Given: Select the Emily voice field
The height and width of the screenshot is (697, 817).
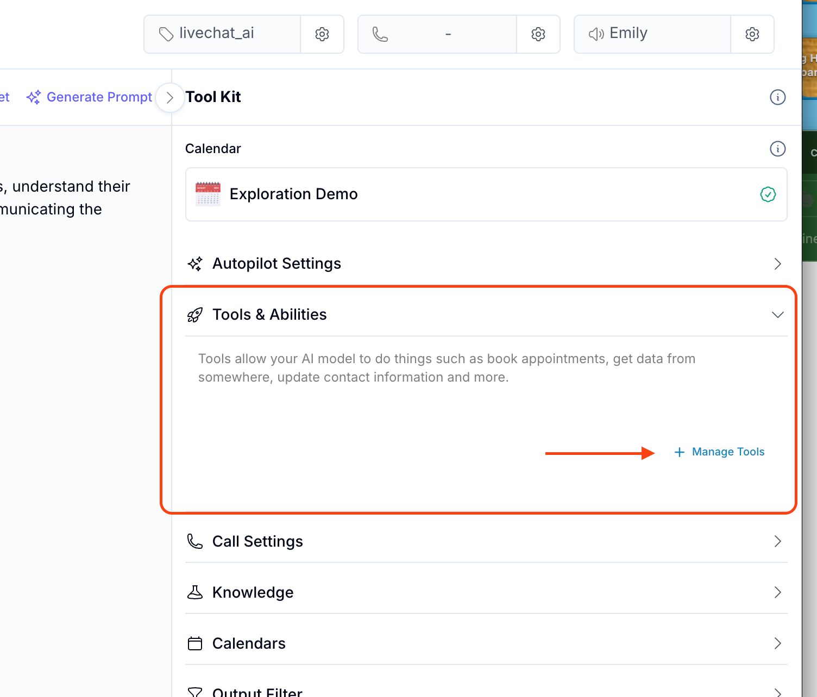Looking at the screenshot, I should click(652, 34).
